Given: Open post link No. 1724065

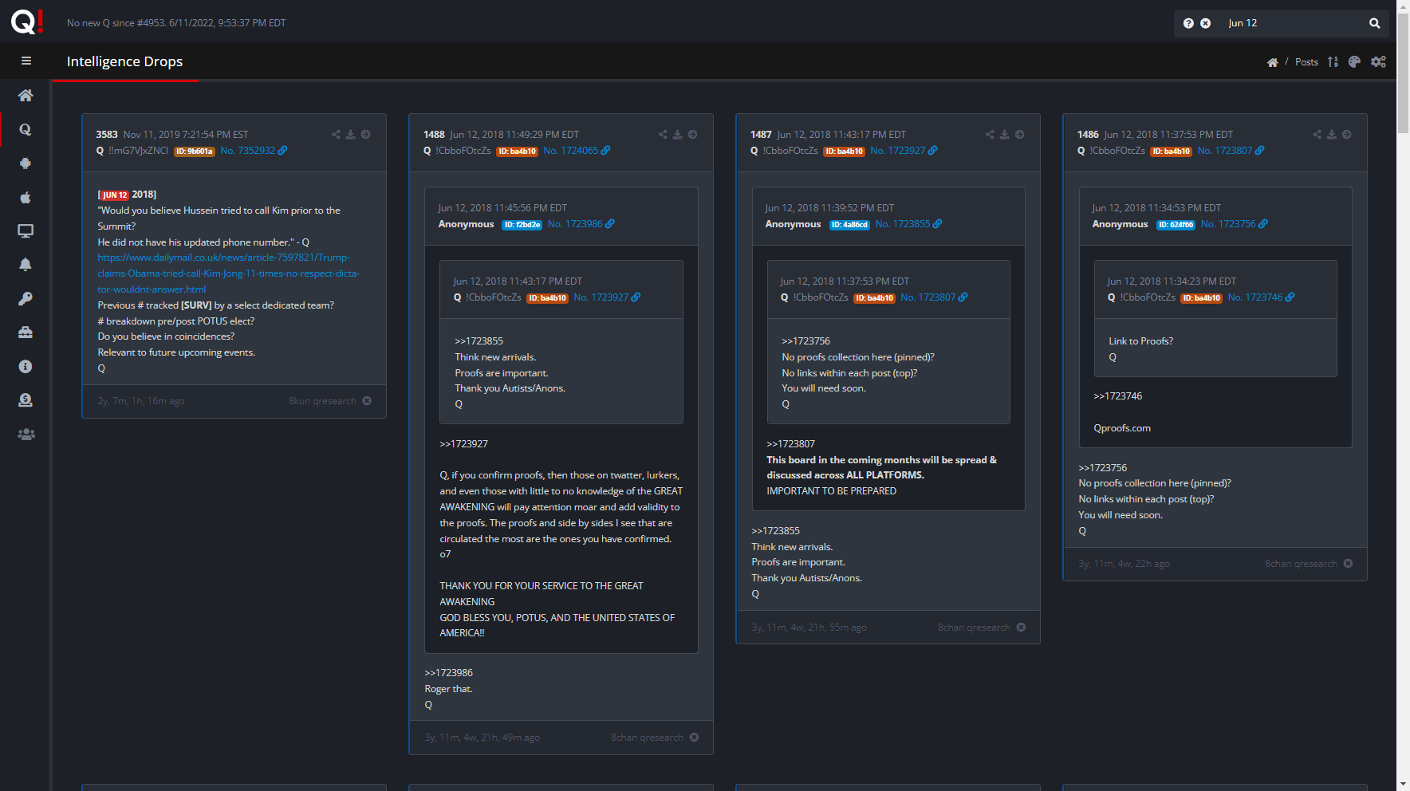Looking at the screenshot, I should pyautogui.click(x=570, y=151).
